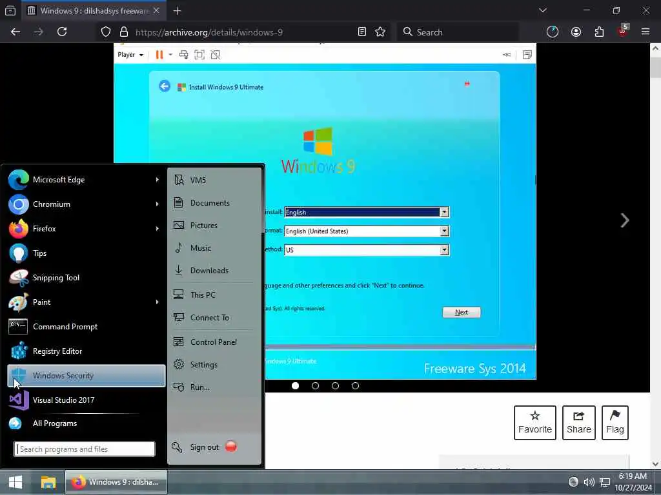Open the Firefox account icon

tap(576, 32)
